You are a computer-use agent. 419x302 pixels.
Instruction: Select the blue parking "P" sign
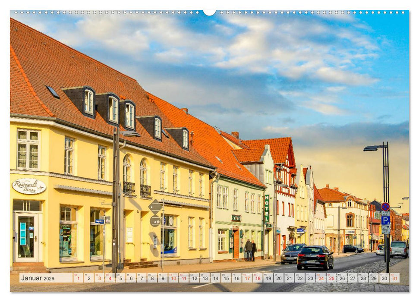click(385, 220)
